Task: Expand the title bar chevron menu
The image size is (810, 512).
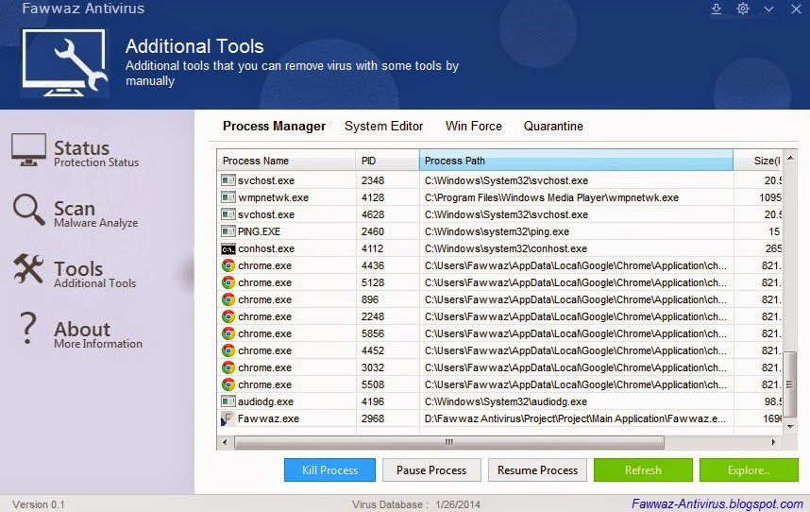Action: coord(769,9)
